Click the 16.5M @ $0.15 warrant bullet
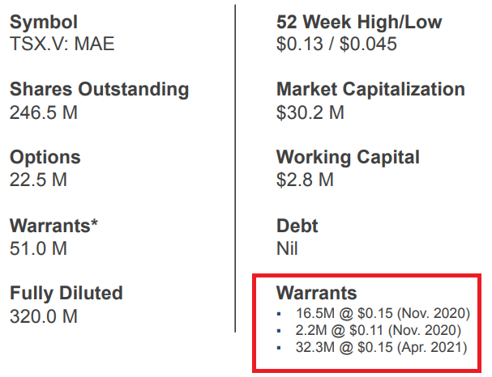492x377 pixels. pos(383,313)
